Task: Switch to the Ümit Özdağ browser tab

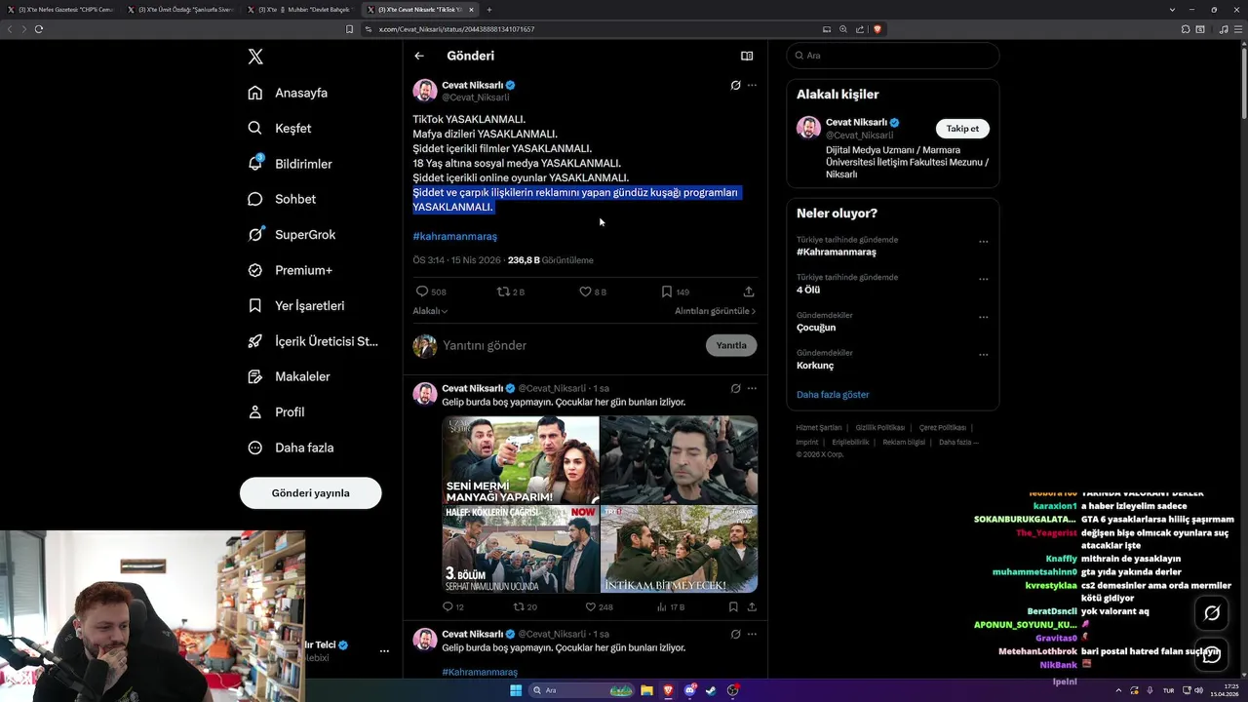Action: point(179,10)
